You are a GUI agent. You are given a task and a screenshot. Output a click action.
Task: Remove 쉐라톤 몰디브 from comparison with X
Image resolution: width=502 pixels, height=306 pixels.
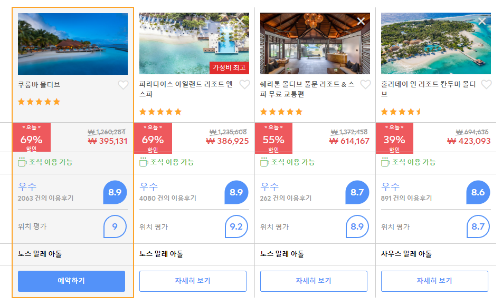361,21
